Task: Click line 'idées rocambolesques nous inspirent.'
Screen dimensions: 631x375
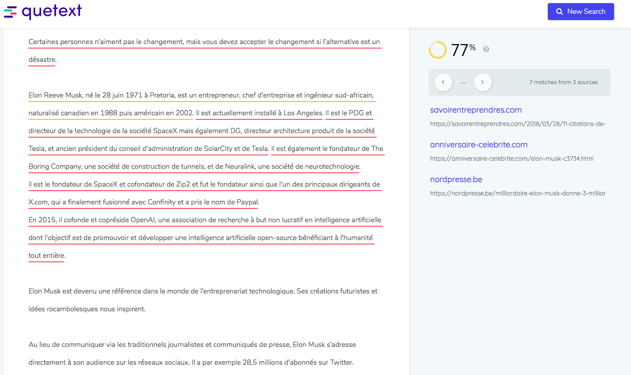Action: click(87, 309)
